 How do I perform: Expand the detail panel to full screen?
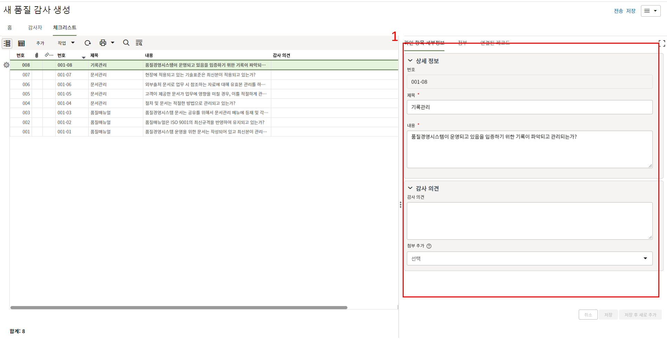[x=662, y=43]
